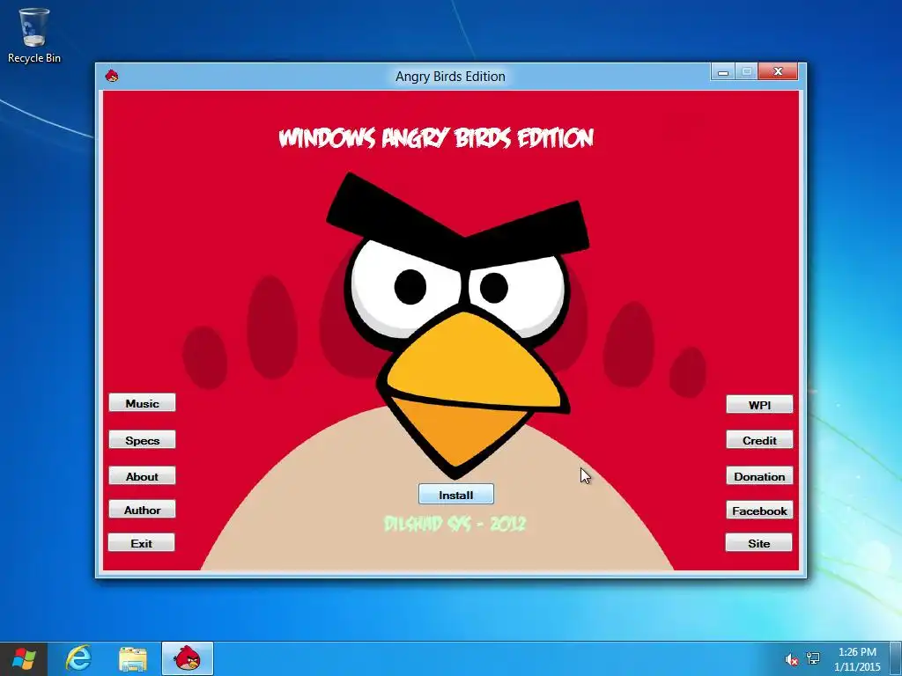The image size is (902, 676).
Task: Open the About dialog button
Action: point(142,476)
